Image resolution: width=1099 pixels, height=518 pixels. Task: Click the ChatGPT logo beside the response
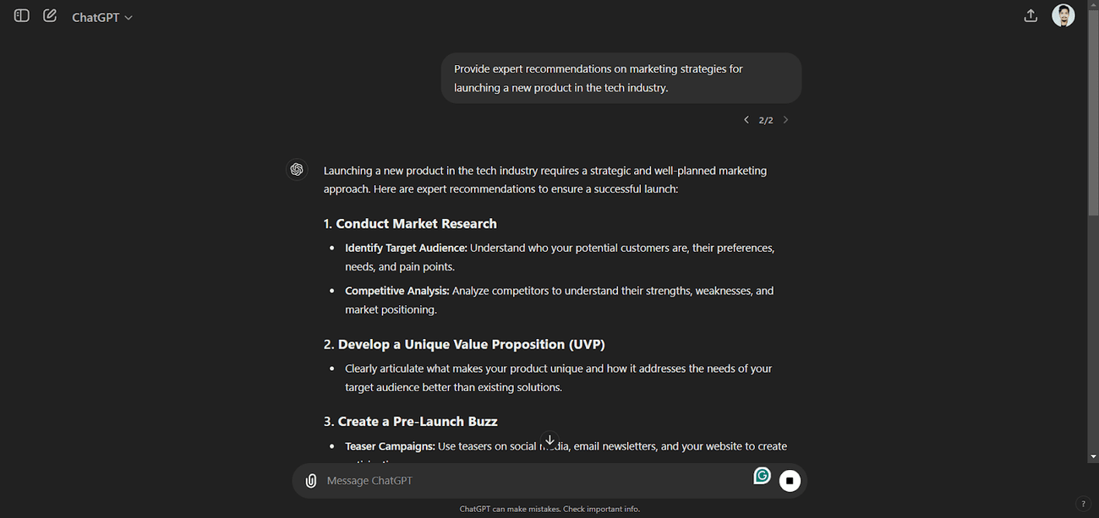coord(297,170)
